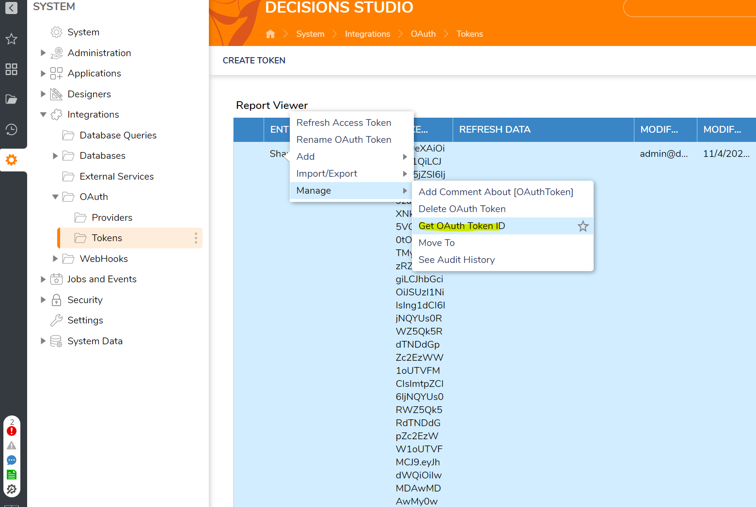756x507 pixels.
Task: Open External Services folder
Action: pyautogui.click(x=116, y=176)
